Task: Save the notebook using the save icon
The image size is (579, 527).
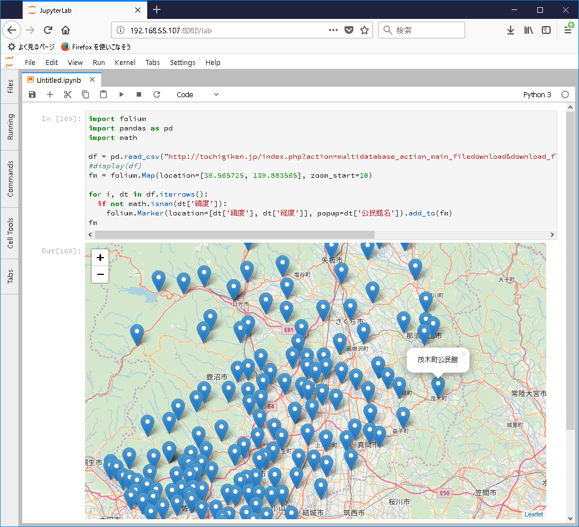Action: [32, 94]
